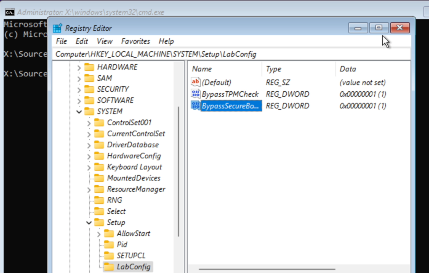Click the BypassSecureBoot DWORD icon
The image size is (429, 273).
coord(196,105)
